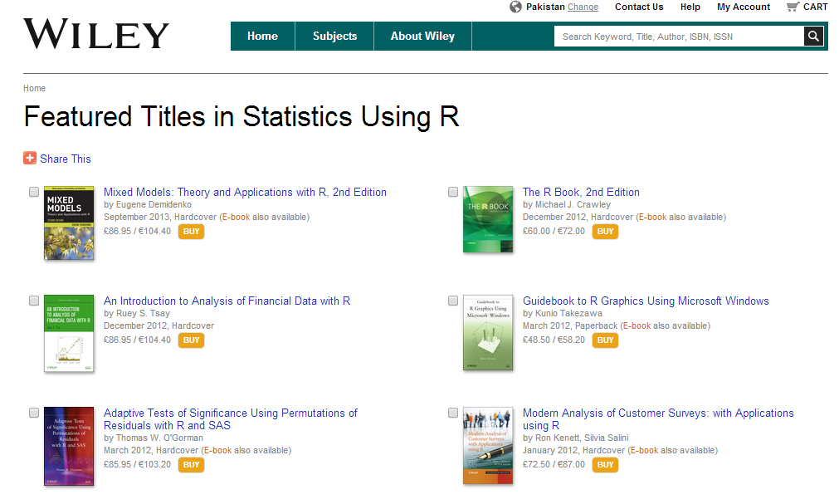Viewport: 839px width, 504px height.
Task: Open The R Book cover image
Action: (488, 219)
